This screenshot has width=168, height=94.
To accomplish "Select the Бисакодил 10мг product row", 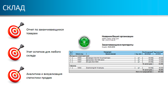I will coord(116,58).
